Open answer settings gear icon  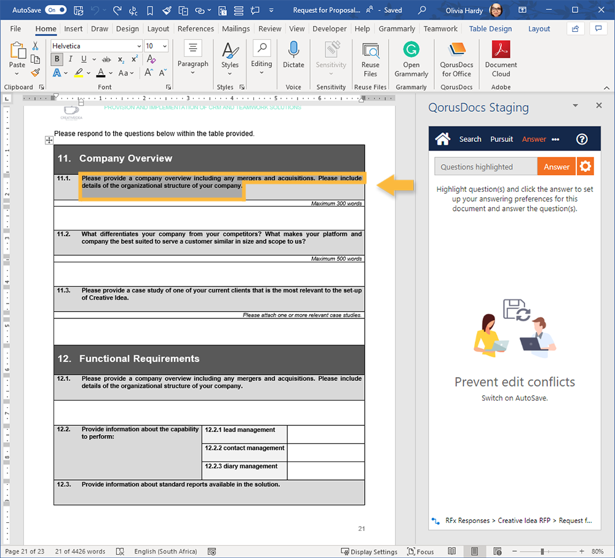point(585,167)
